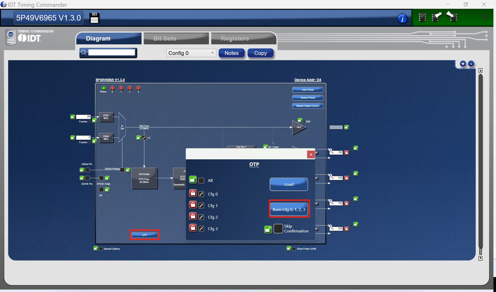Click the green lock beside the All checkbox
496x292 pixels.
tap(193, 180)
